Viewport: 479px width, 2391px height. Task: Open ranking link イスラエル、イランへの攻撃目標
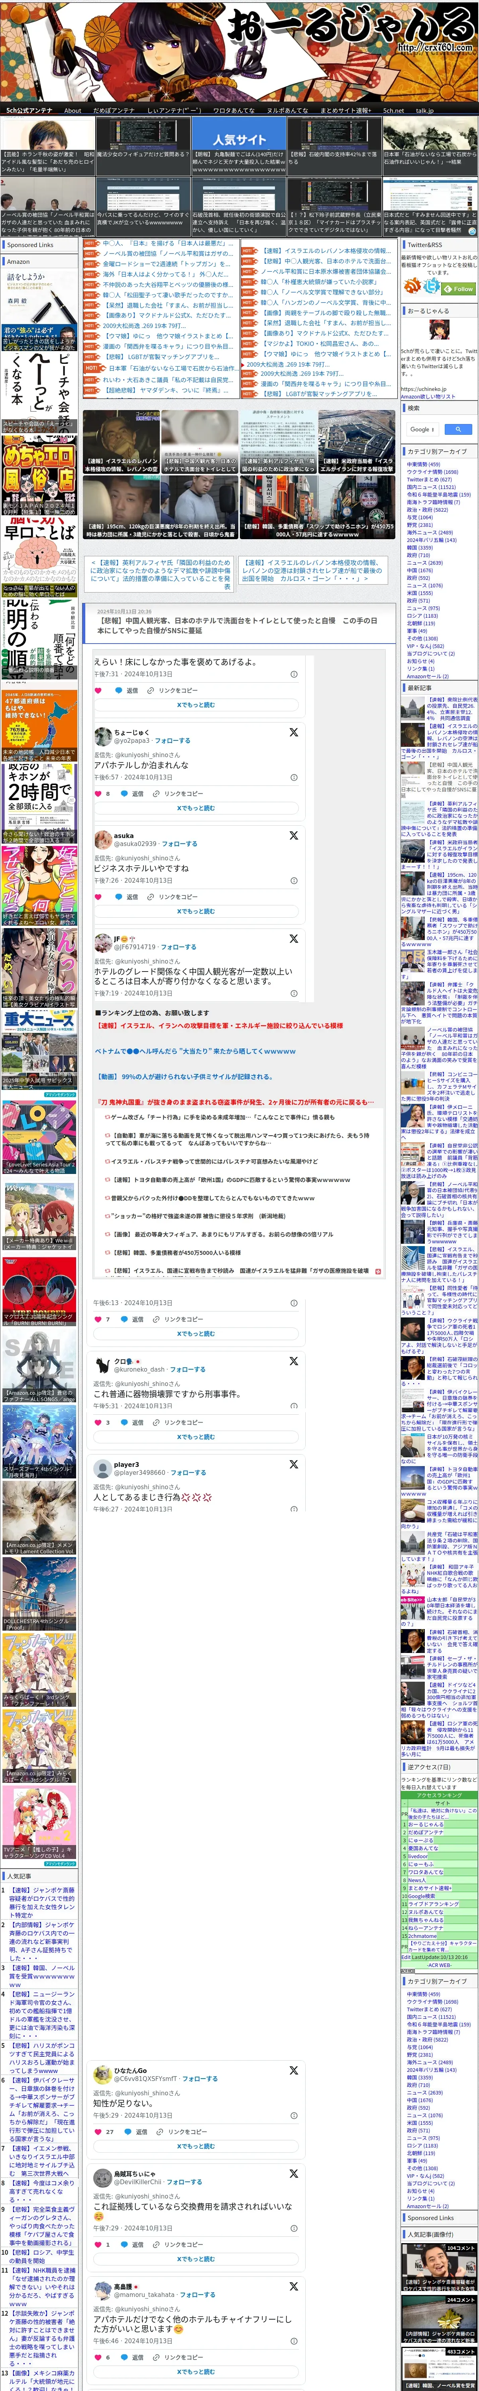[220, 1026]
